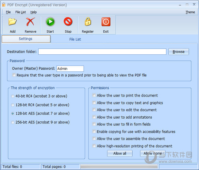Click the Browse button
Viewport: 199px width, 170px height.
pos(179,52)
